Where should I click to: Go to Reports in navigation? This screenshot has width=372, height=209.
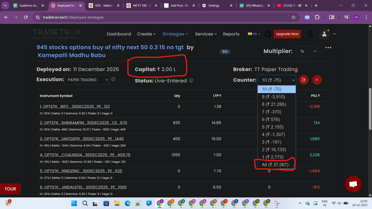point(231,34)
